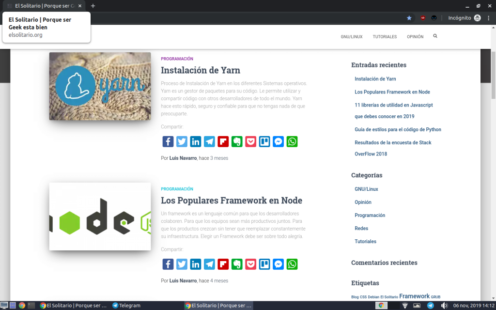This screenshot has width=496, height=310.
Task: Save the Yarn post to Pocket
Action: point(251,141)
